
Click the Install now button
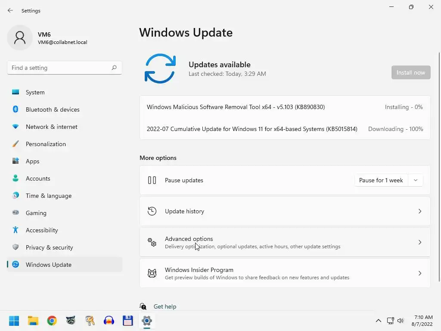[x=410, y=72]
